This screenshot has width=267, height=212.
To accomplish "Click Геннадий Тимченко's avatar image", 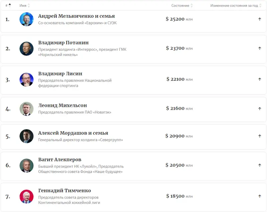I will click(x=26, y=196).
